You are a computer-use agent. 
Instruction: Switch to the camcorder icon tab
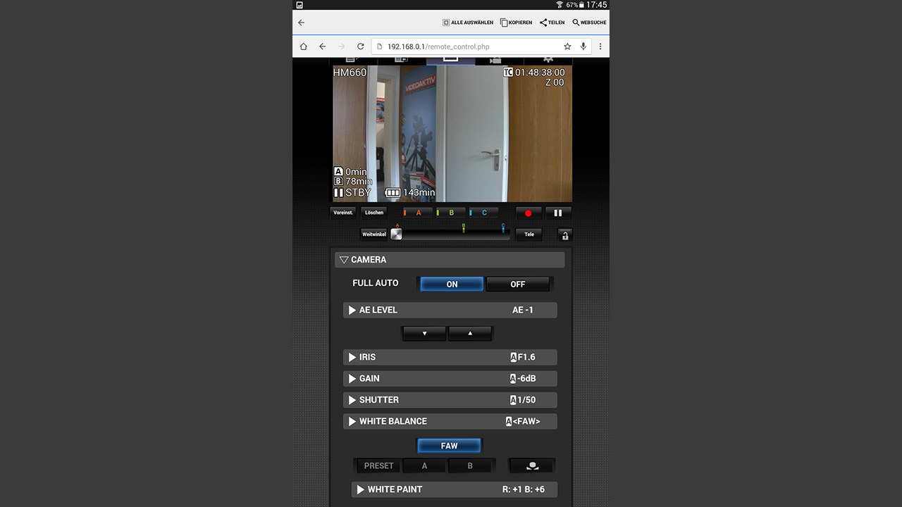[496, 61]
